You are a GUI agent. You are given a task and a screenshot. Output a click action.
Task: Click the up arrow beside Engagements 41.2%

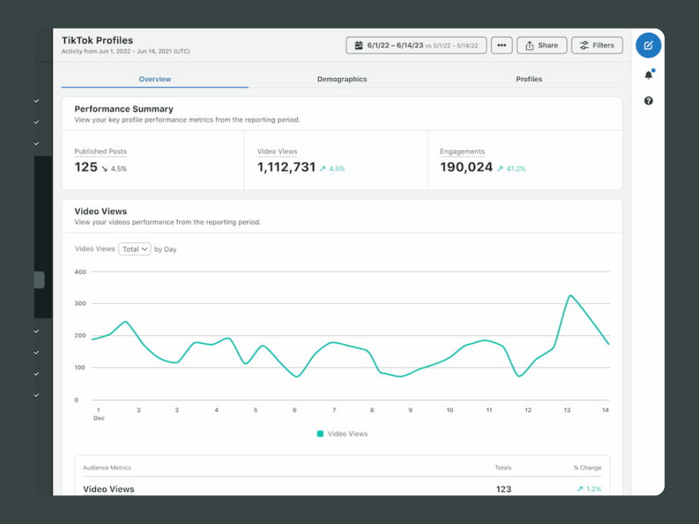[x=500, y=168]
